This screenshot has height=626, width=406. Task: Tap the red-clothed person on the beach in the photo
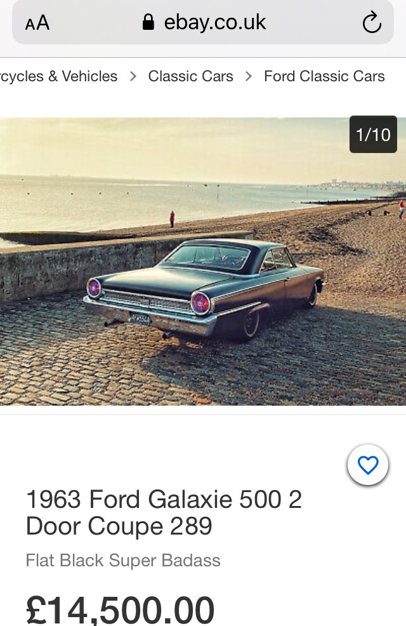click(172, 219)
